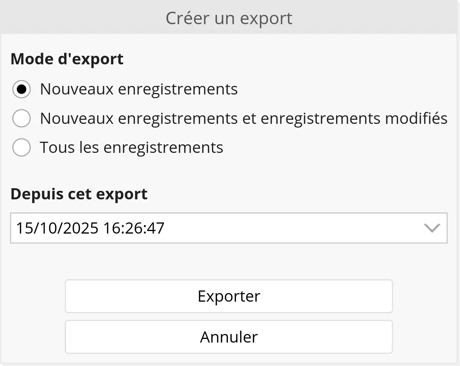Screen dimensions: 460x366
Task: Select the "Nouveaux enregistrements" radio button
Action: click(x=22, y=89)
